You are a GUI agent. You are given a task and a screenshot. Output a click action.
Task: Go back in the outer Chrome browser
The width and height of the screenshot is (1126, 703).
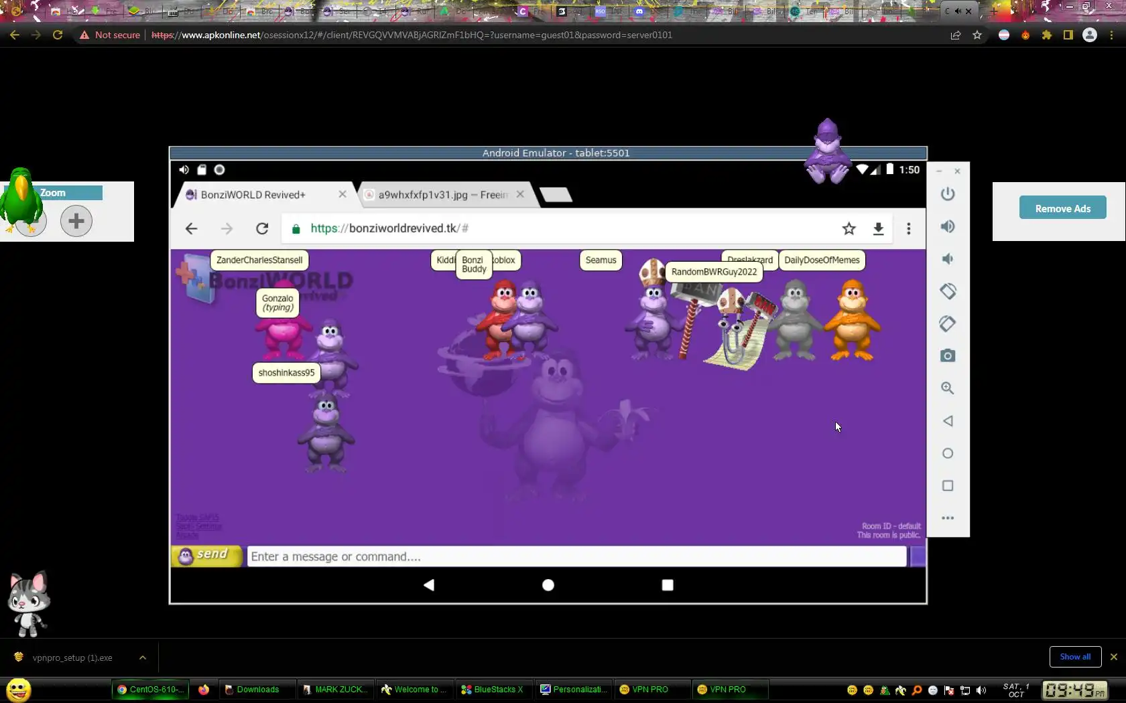(x=15, y=35)
